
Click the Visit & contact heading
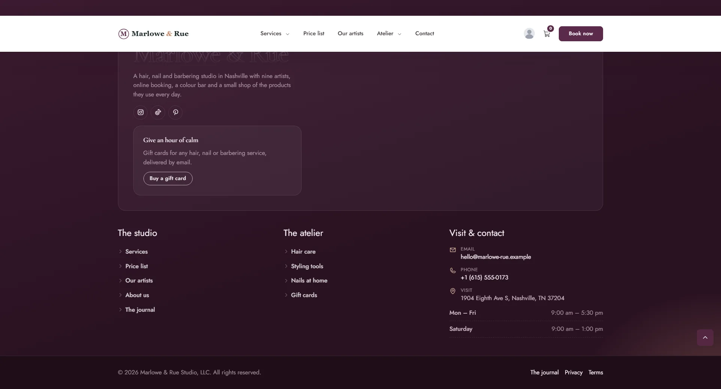(477, 233)
